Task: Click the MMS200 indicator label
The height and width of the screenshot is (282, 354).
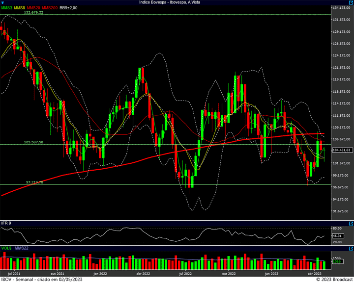Action: tap(50, 8)
